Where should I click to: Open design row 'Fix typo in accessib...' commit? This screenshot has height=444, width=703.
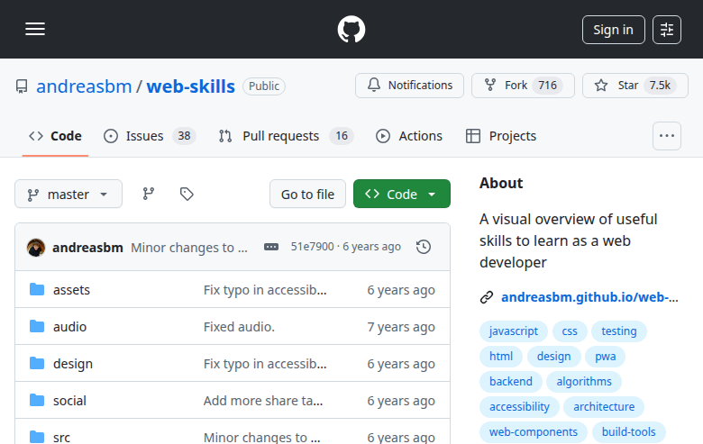(265, 364)
